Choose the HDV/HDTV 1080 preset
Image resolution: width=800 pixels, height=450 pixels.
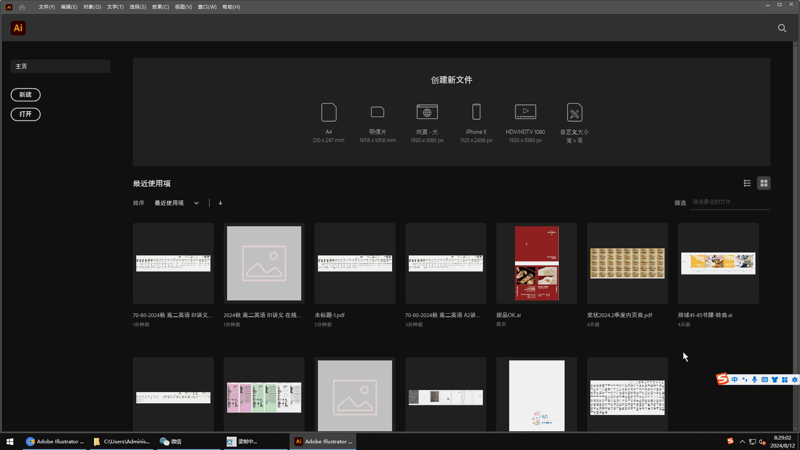tap(525, 123)
